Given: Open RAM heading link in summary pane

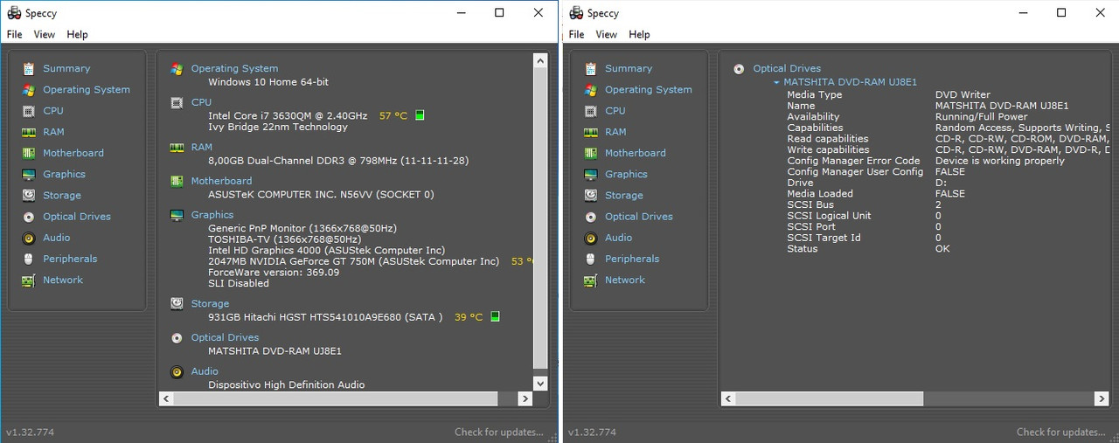Looking at the screenshot, I should pos(202,147).
